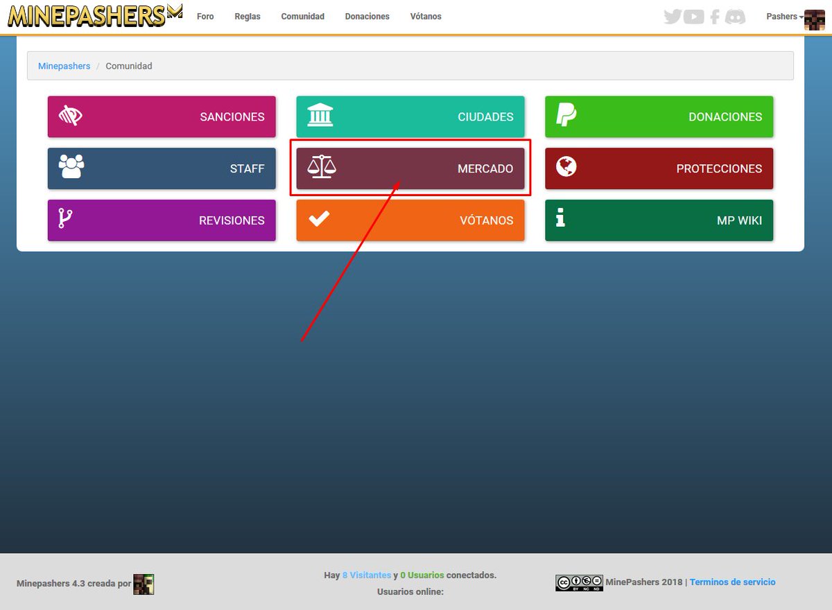Click the Minepashers breadcrumb link
Screen dimensions: 832x610
[64, 66]
